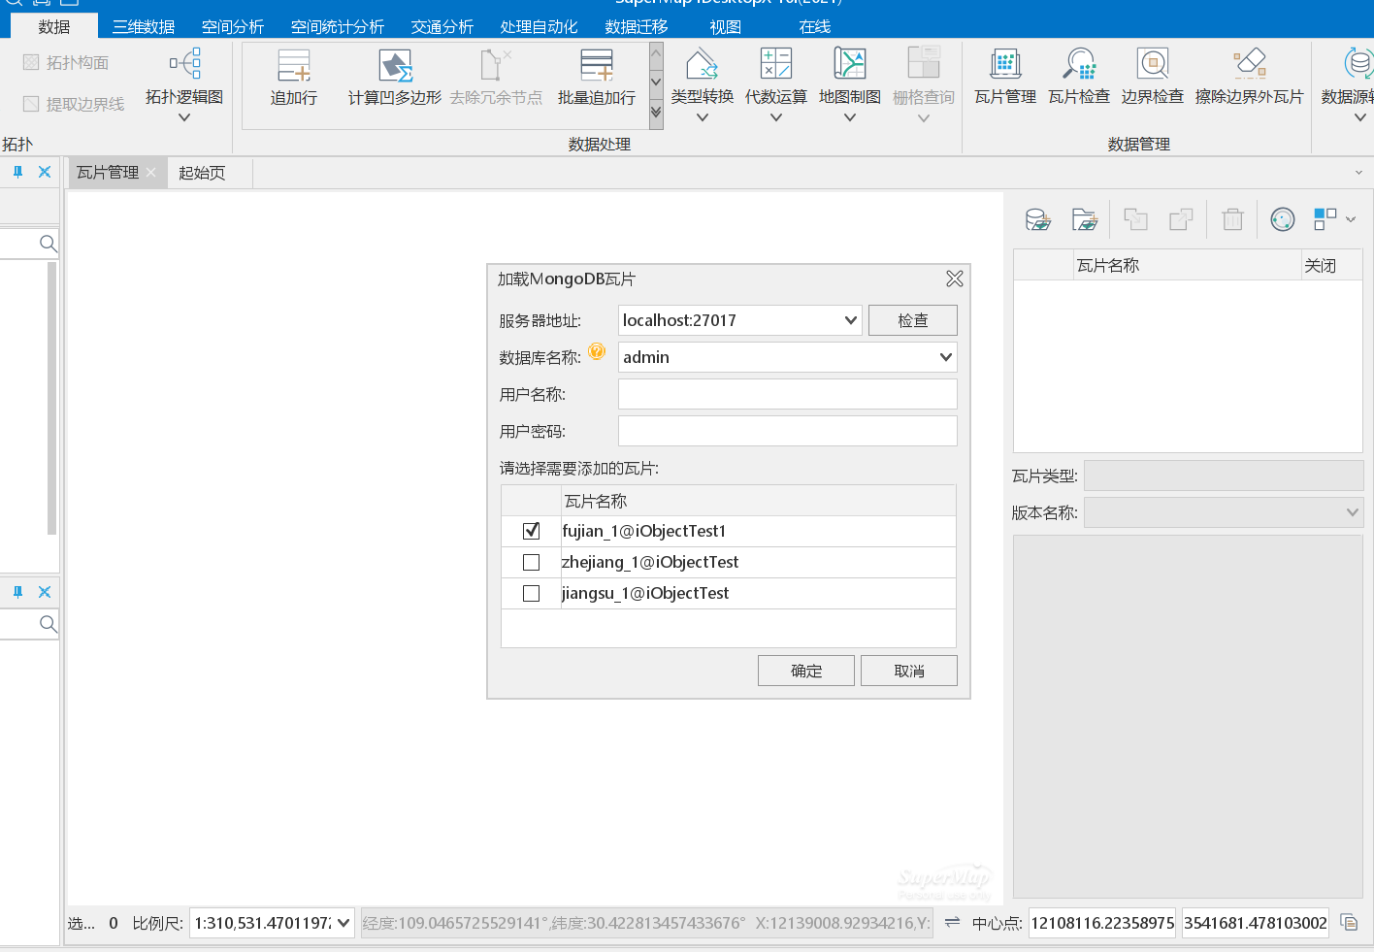The image size is (1374, 952).
Task: Uncheck fujian_1@iObjectTest1 tile checkbox
Action: tap(531, 531)
